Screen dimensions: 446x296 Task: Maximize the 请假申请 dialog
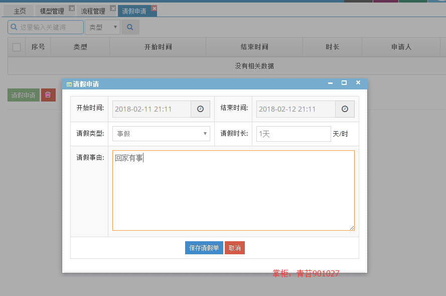point(344,82)
